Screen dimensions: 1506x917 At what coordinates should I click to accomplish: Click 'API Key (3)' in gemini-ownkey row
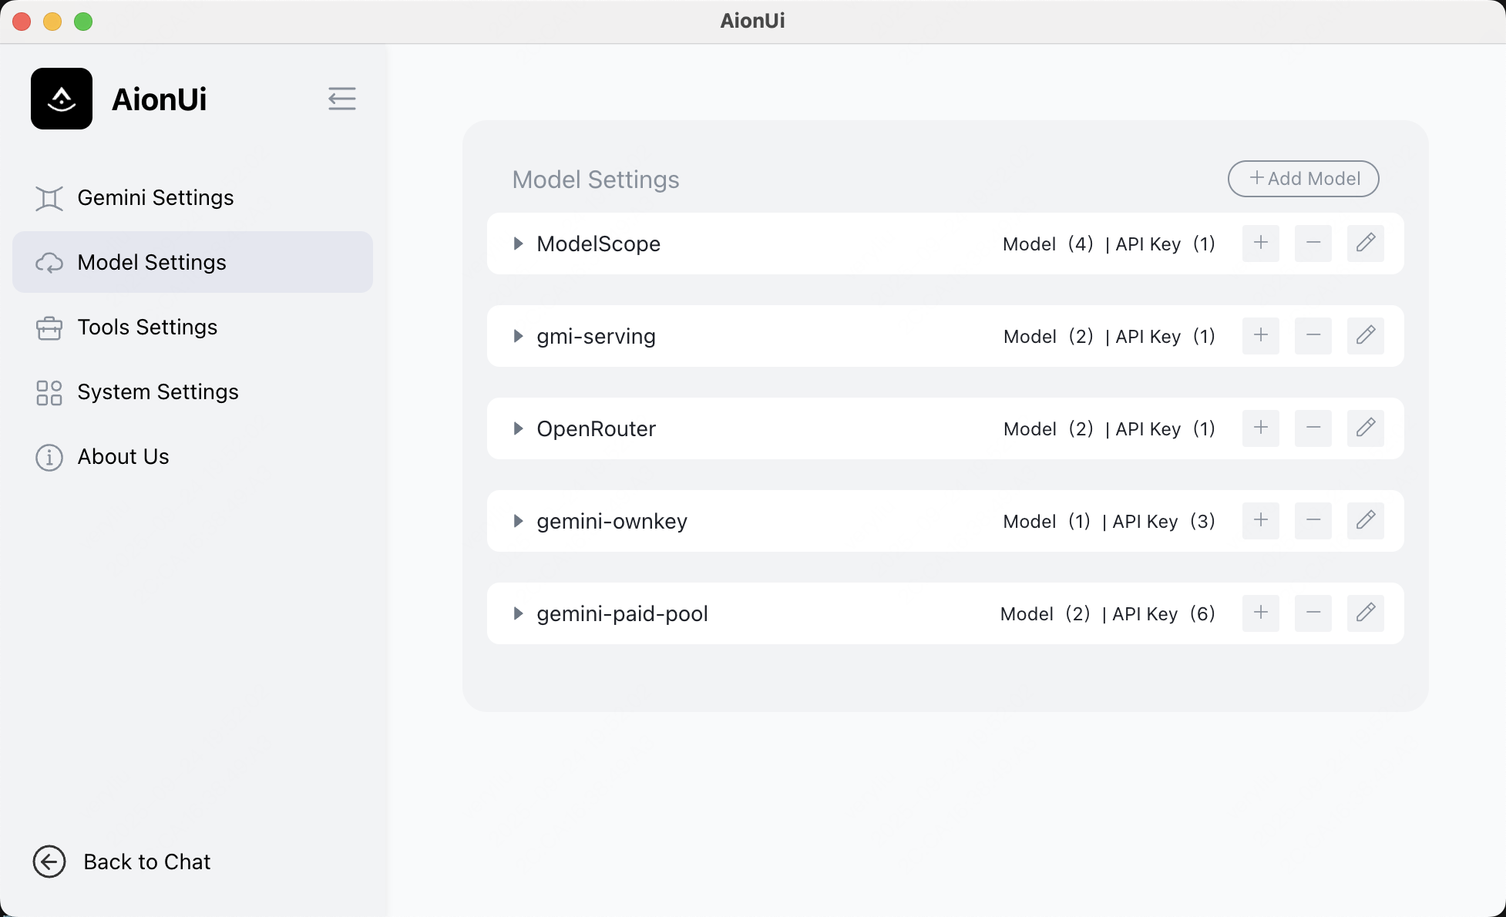pyautogui.click(x=1164, y=522)
